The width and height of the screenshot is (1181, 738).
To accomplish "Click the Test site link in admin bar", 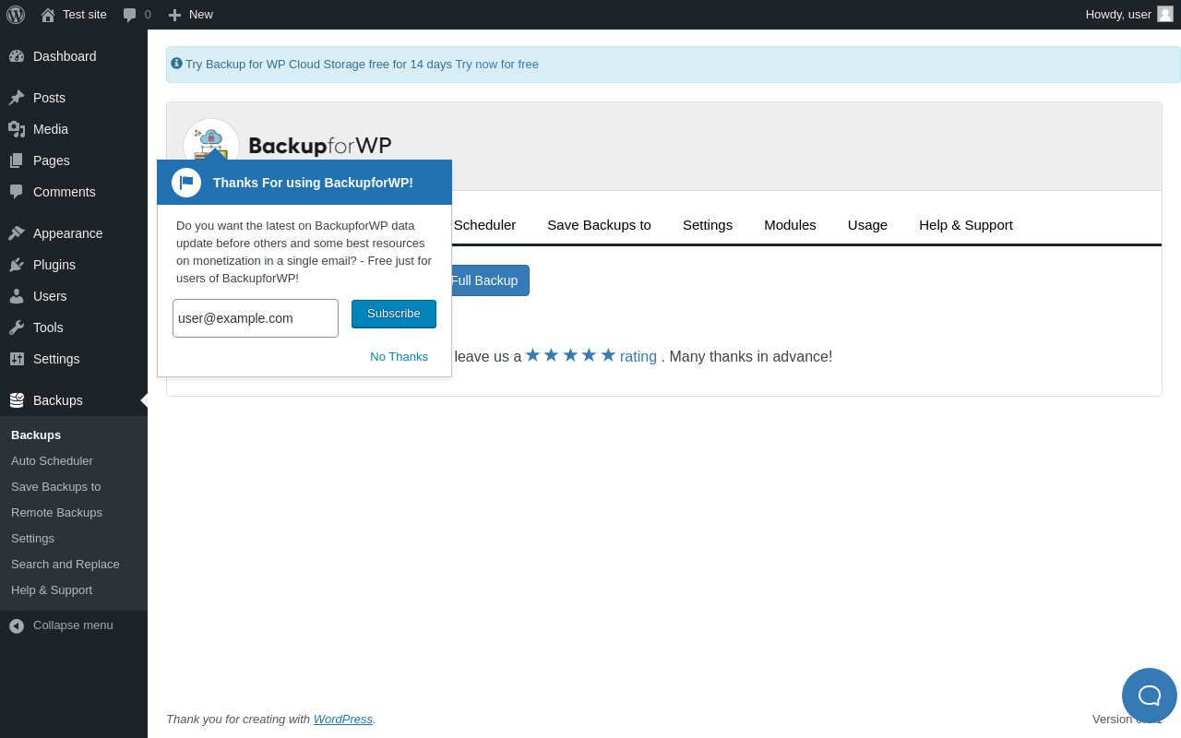I will point(85,15).
